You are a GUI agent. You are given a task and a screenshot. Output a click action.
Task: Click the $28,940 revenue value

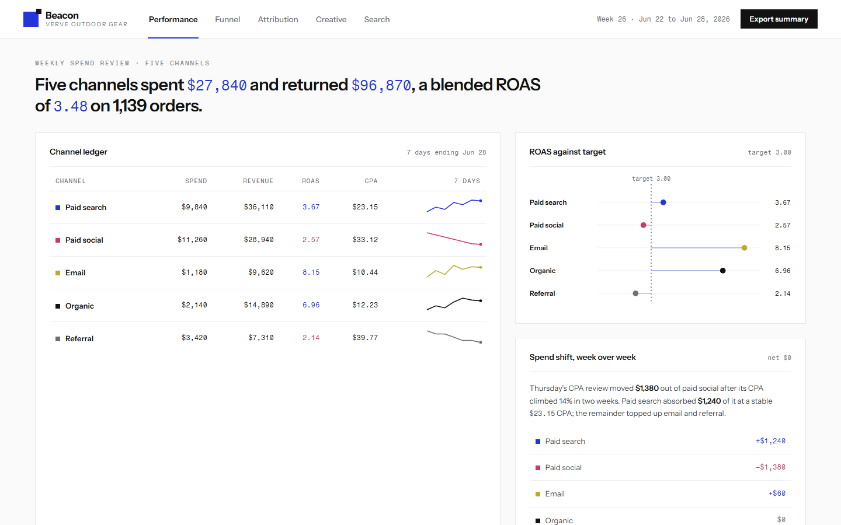pyautogui.click(x=259, y=240)
